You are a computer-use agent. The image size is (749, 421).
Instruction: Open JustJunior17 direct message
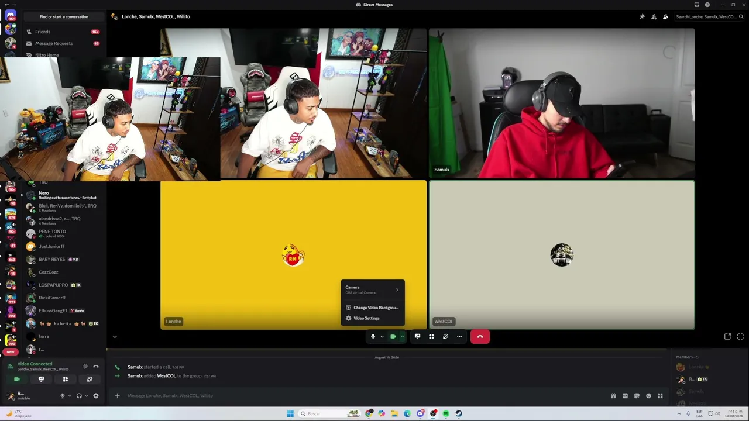(x=63, y=247)
